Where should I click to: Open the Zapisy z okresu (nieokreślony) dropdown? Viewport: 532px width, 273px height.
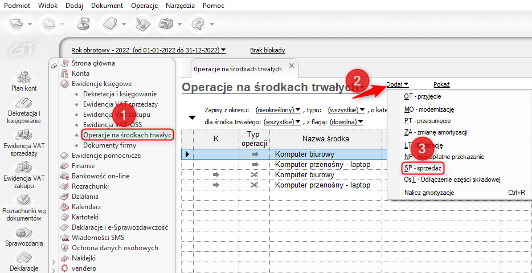(x=278, y=110)
